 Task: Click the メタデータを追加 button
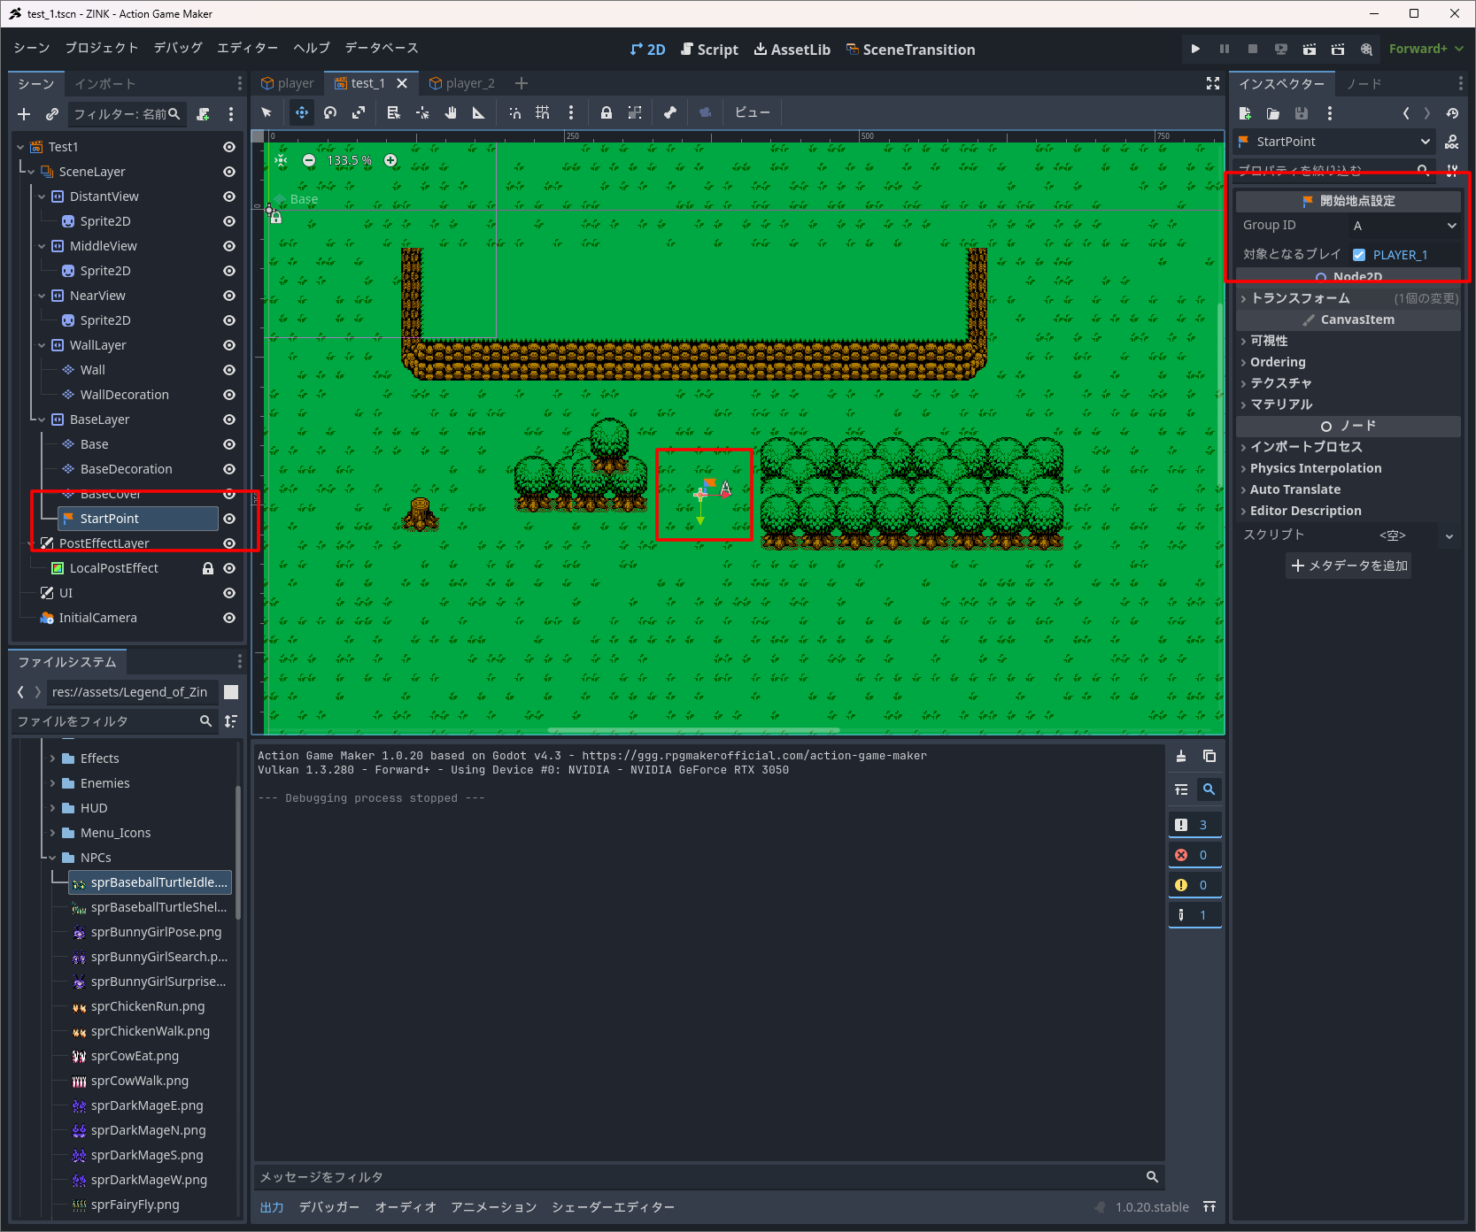tap(1348, 566)
